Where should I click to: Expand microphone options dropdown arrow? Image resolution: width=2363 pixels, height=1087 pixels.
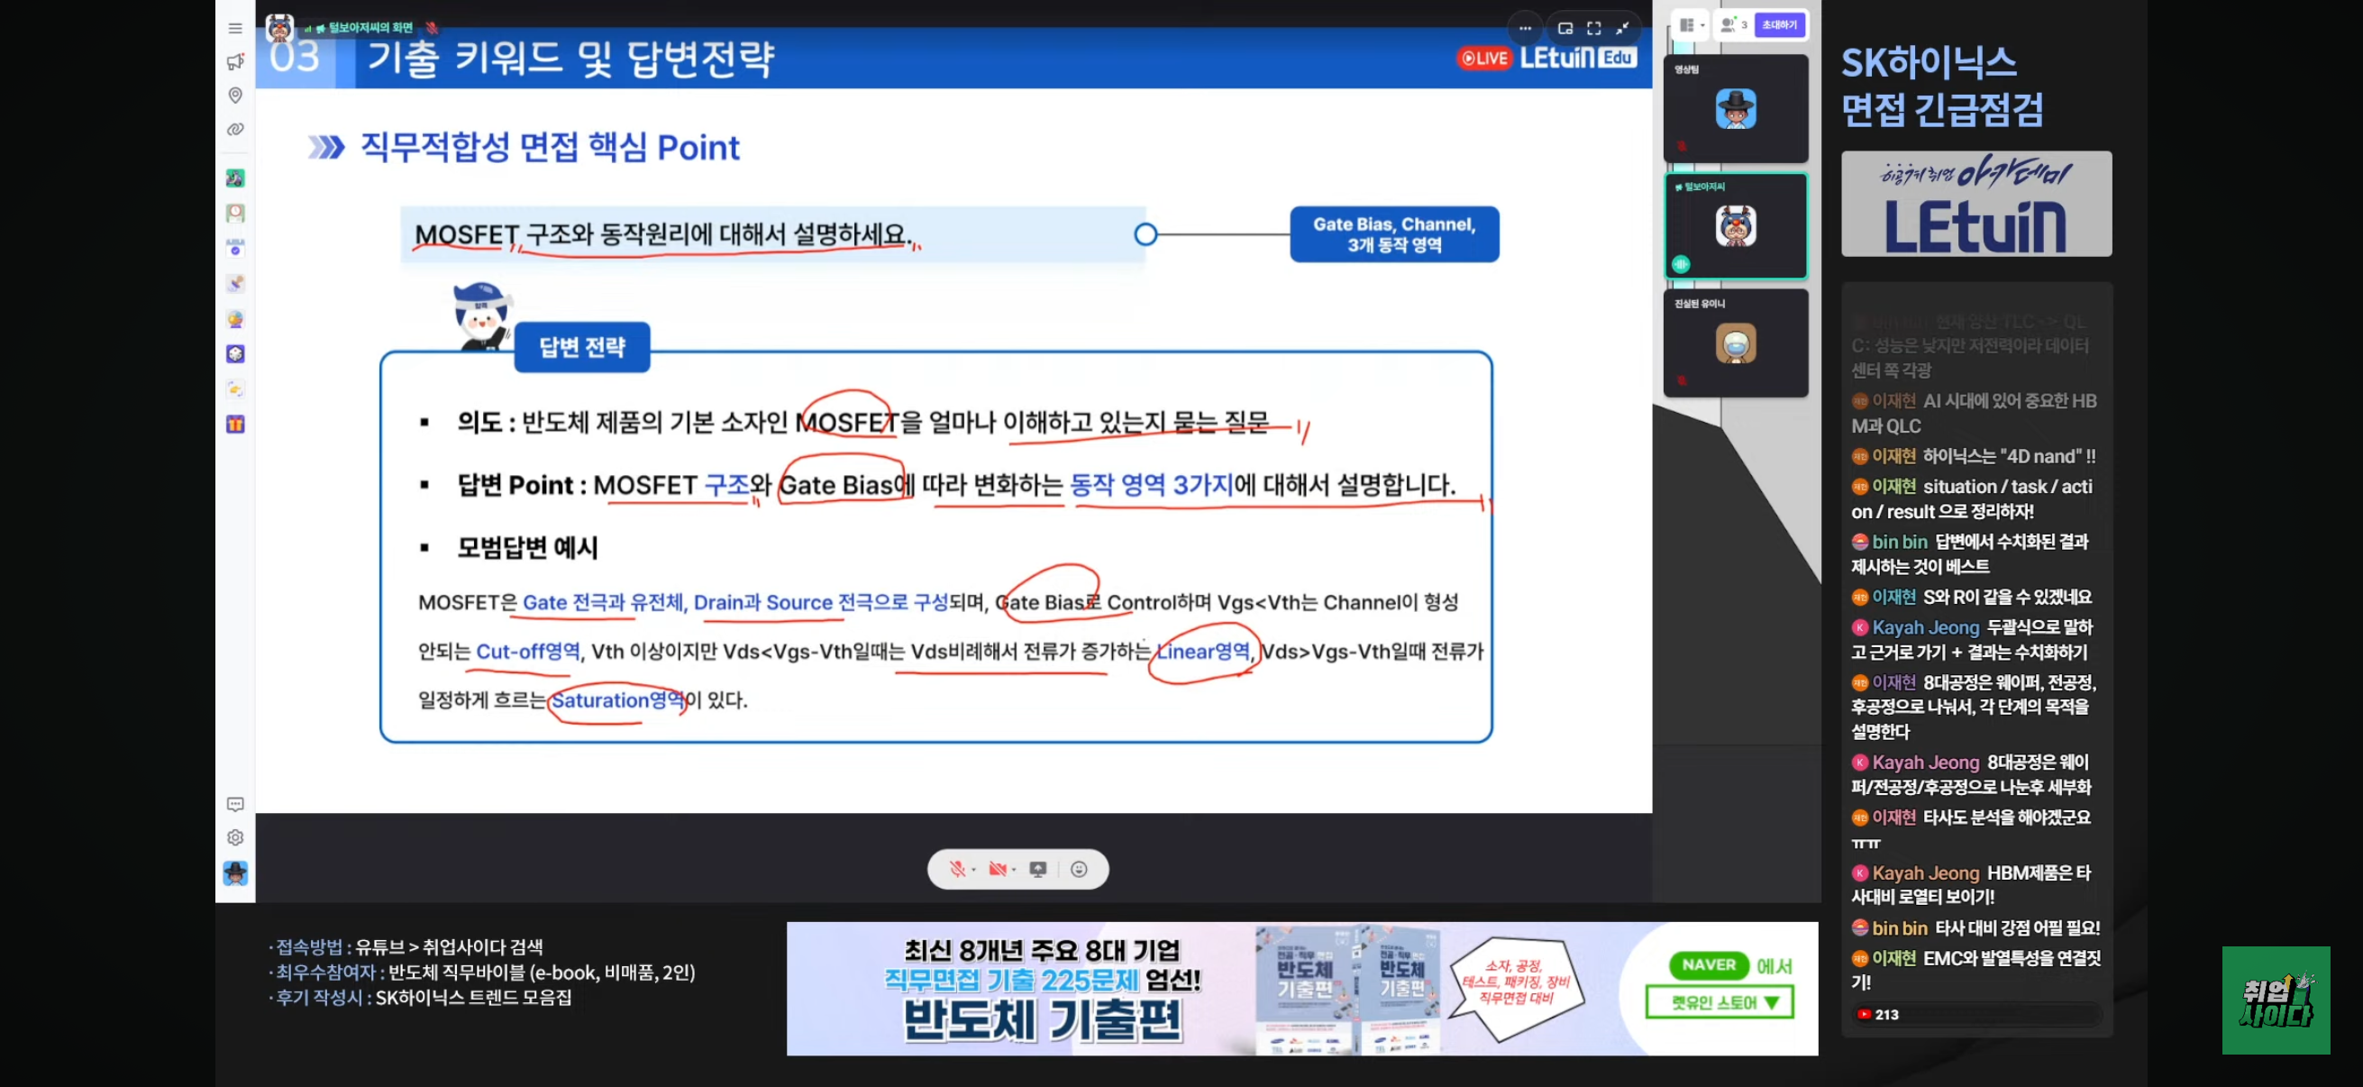(x=973, y=870)
